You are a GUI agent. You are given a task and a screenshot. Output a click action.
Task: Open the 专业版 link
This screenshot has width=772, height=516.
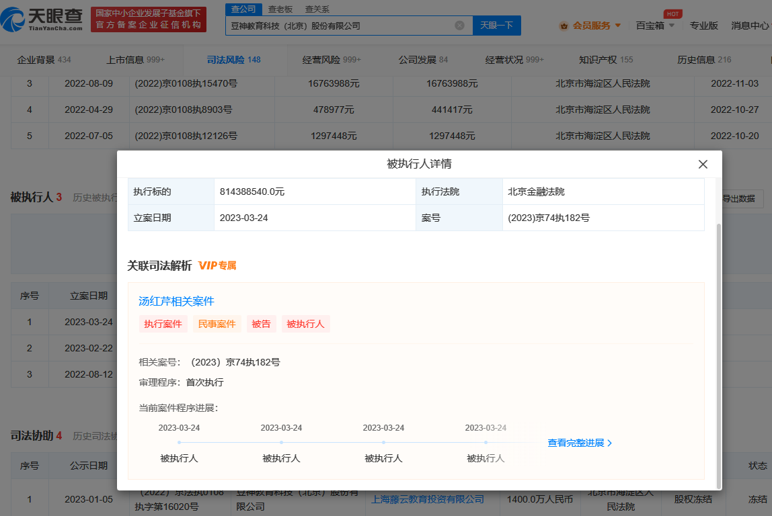pyautogui.click(x=703, y=26)
